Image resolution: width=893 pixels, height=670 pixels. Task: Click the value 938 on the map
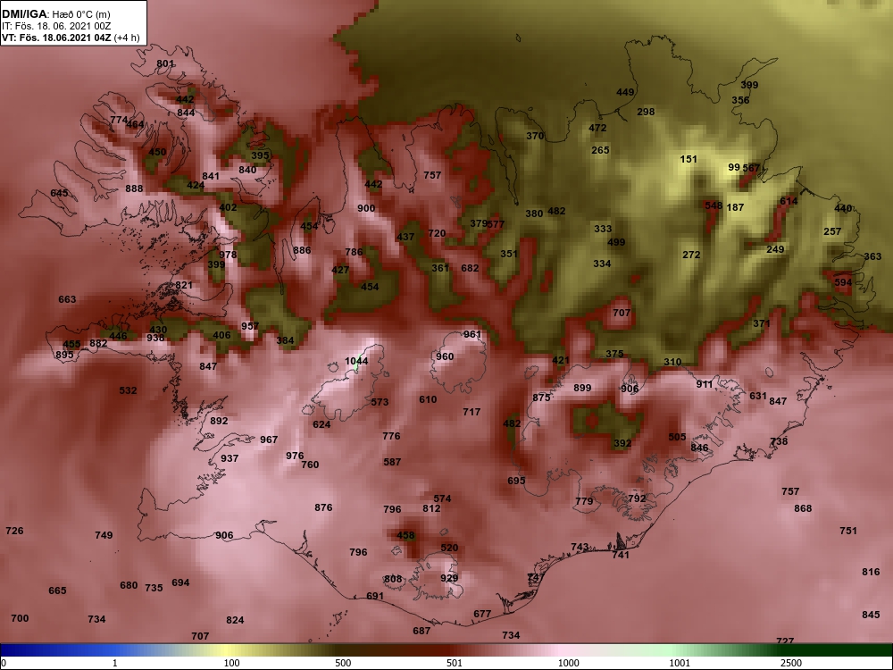(x=155, y=338)
